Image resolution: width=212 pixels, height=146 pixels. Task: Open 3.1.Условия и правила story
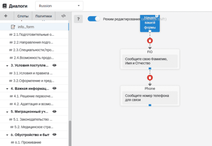click(34, 73)
